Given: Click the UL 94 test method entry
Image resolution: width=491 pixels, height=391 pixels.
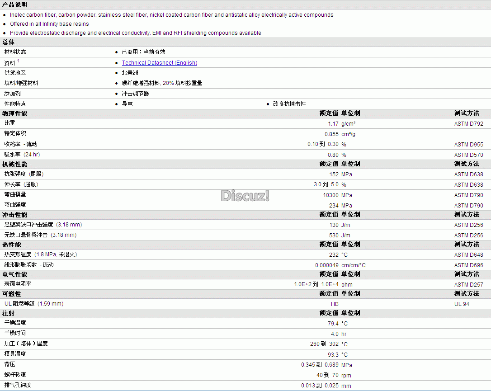Looking at the screenshot, I should coord(462,304).
